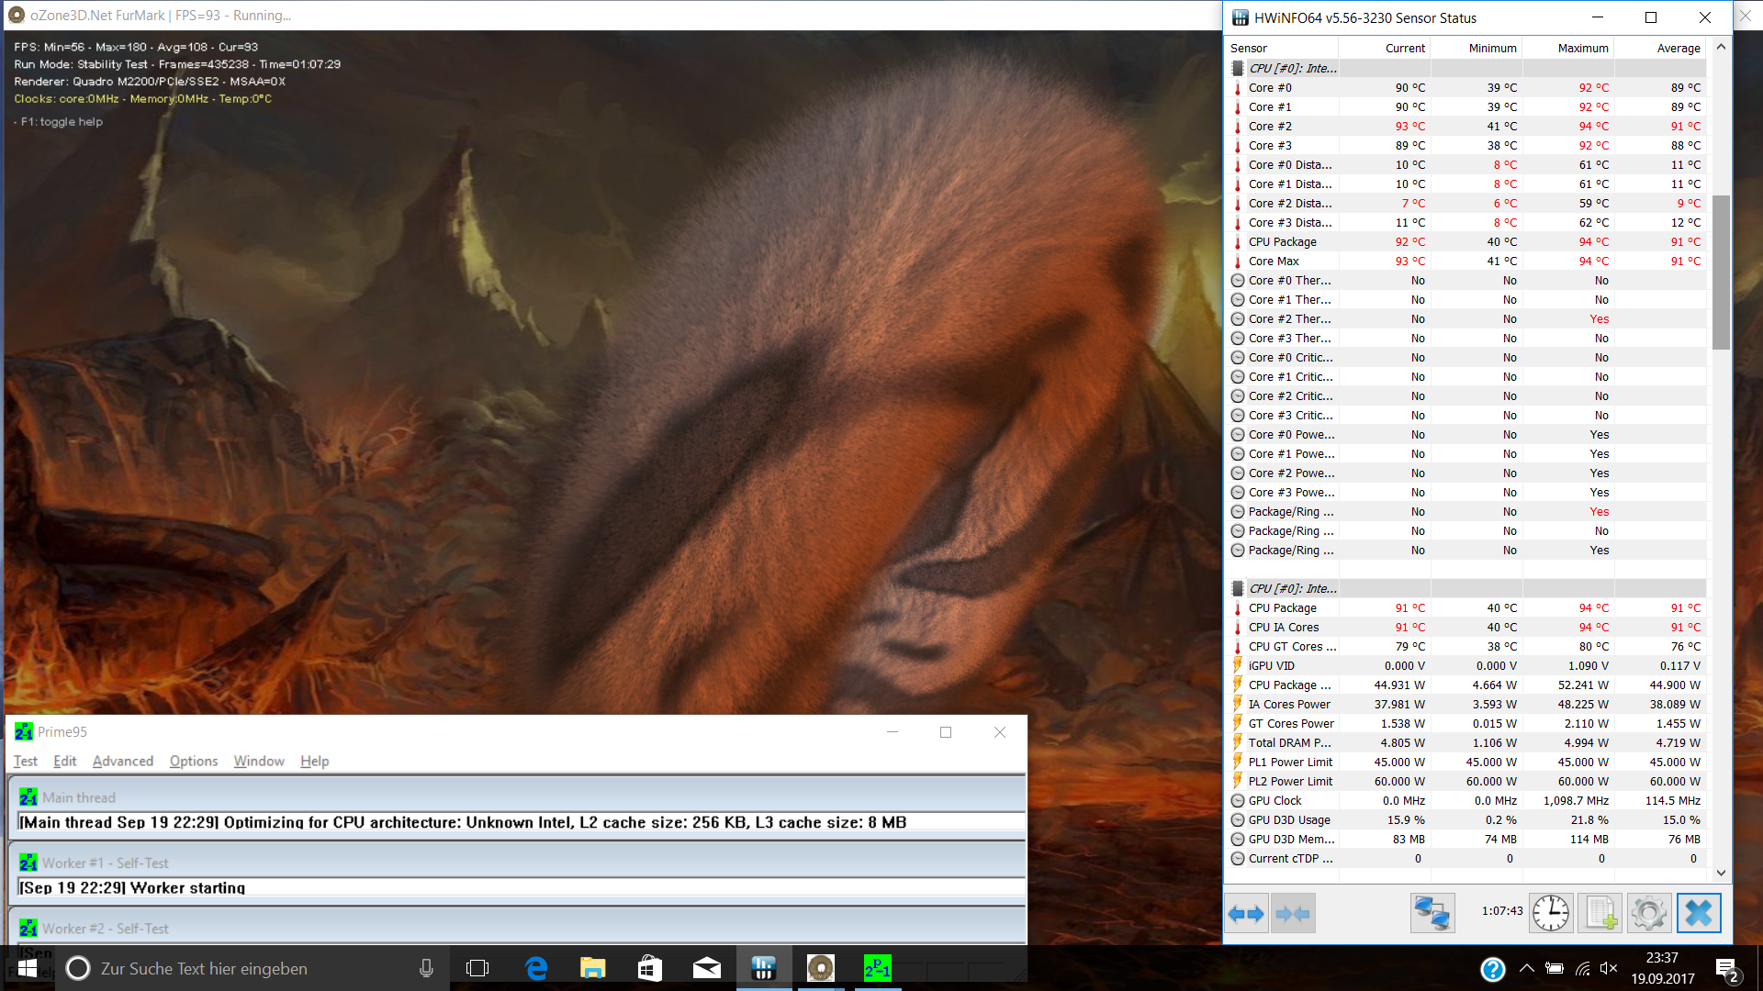Select the Core #0 temperature row

pyautogui.click(x=1466, y=88)
